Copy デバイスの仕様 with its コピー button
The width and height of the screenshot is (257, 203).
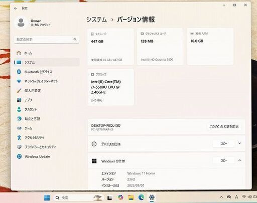pyautogui.click(x=224, y=143)
